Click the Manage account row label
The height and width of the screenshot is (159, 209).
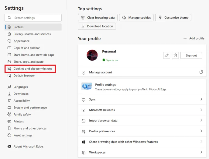click(x=101, y=72)
